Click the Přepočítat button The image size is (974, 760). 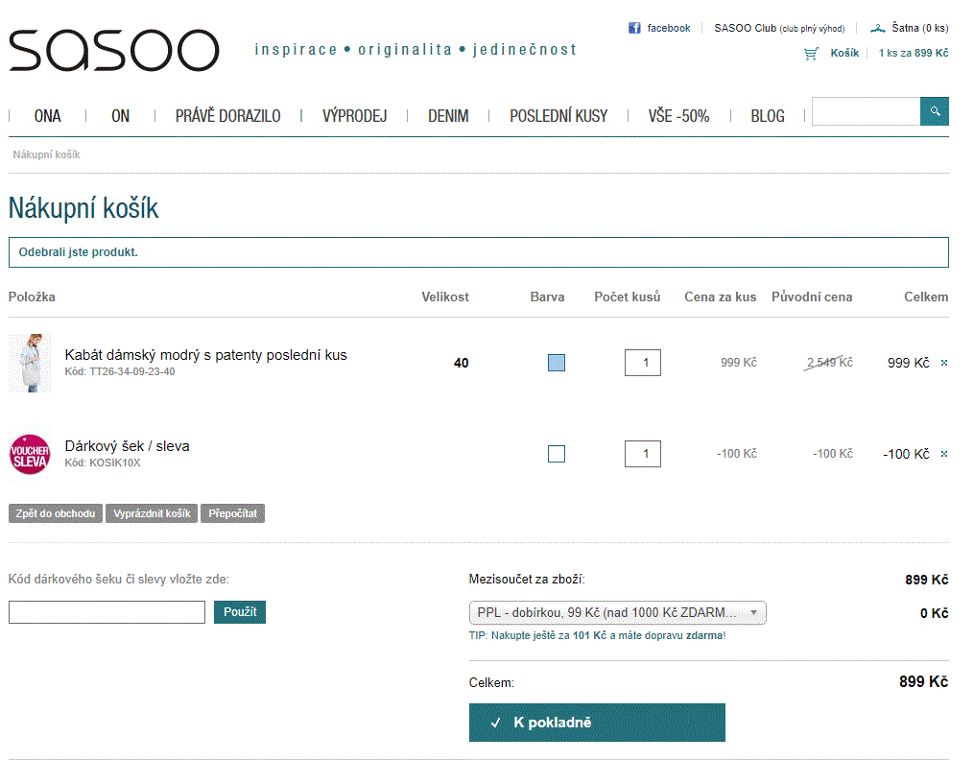(x=232, y=513)
